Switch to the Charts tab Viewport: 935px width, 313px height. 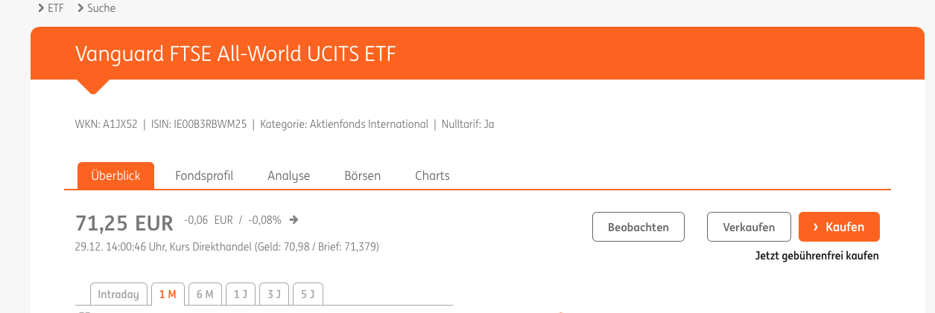click(x=432, y=176)
